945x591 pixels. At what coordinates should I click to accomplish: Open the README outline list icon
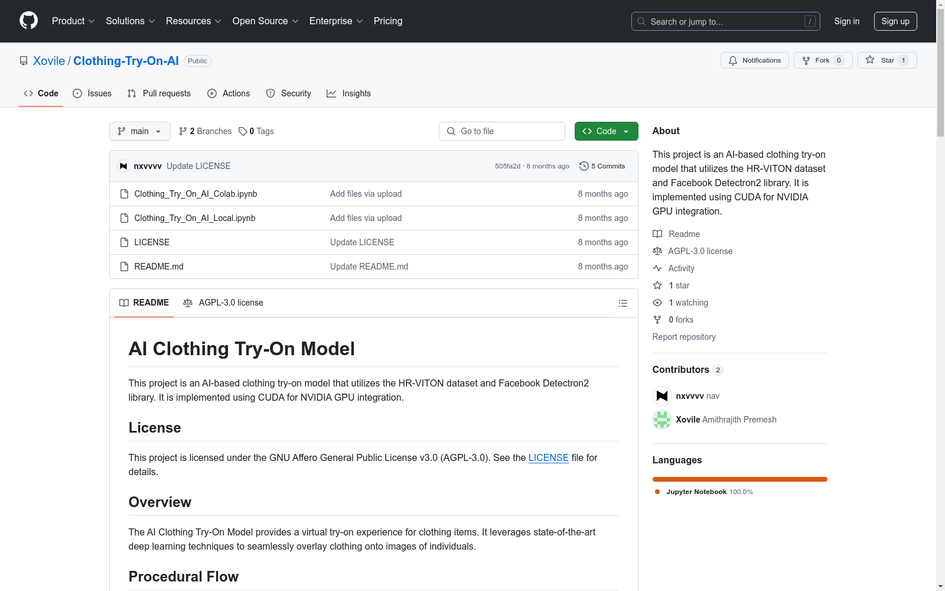click(623, 303)
